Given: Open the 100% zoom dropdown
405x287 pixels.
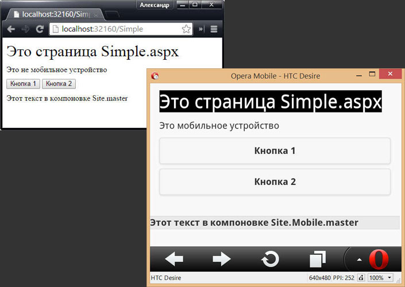Looking at the screenshot, I should 380,278.
